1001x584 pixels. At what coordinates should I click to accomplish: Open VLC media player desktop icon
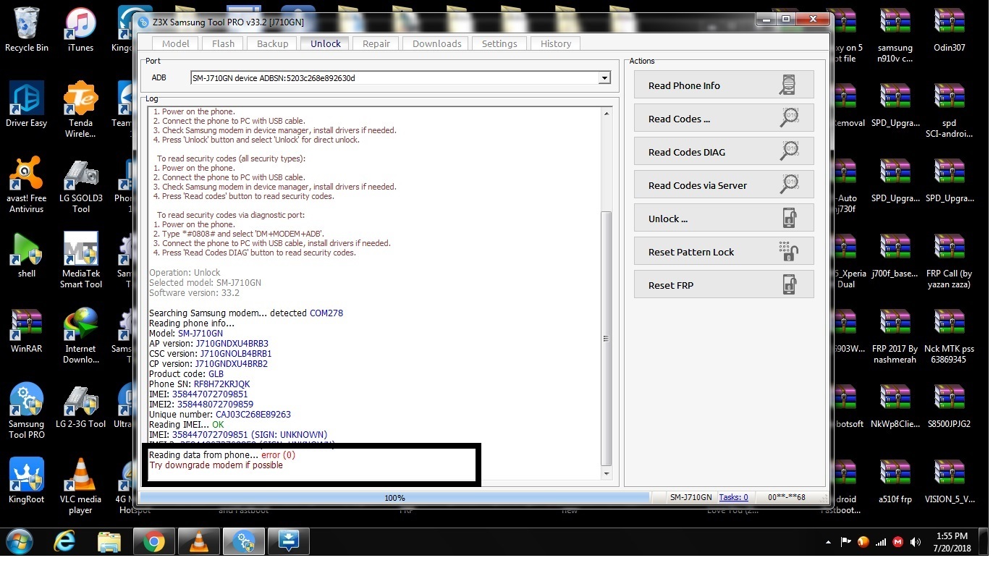(80, 486)
